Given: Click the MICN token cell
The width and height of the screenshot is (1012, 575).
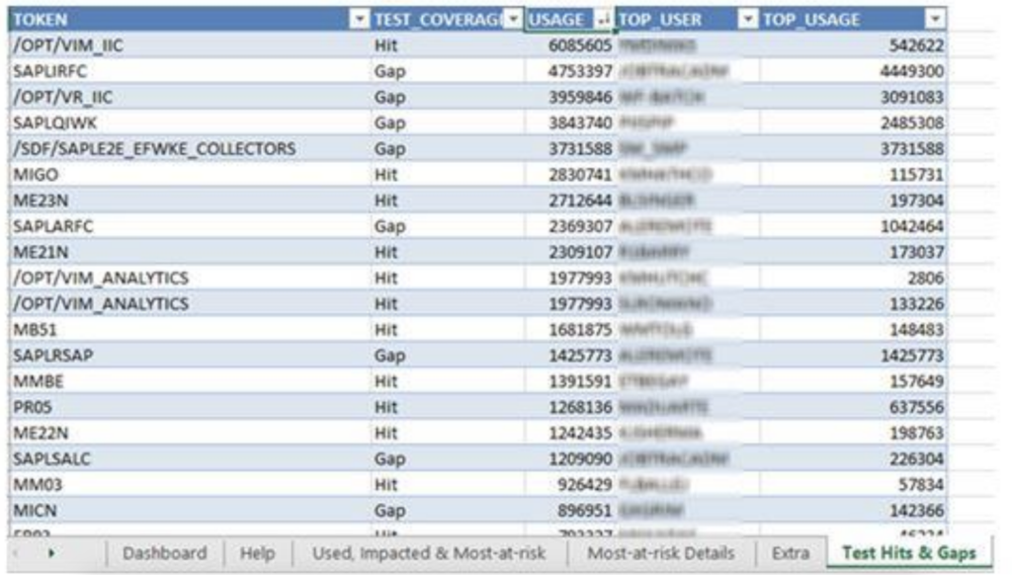Looking at the screenshot, I should tap(190, 510).
